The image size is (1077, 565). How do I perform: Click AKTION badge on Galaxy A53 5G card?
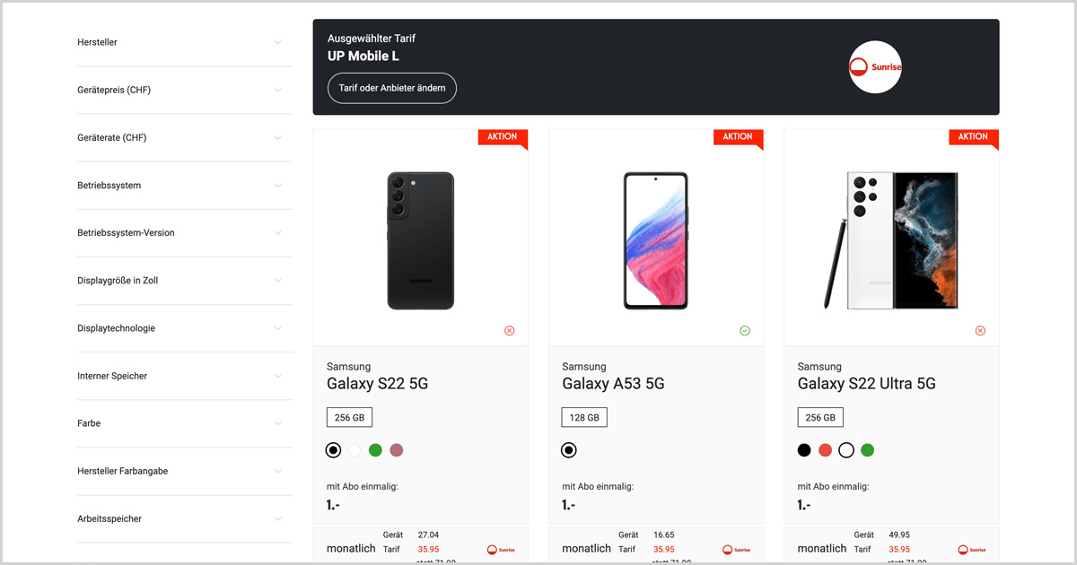click(x=737, y=137)
